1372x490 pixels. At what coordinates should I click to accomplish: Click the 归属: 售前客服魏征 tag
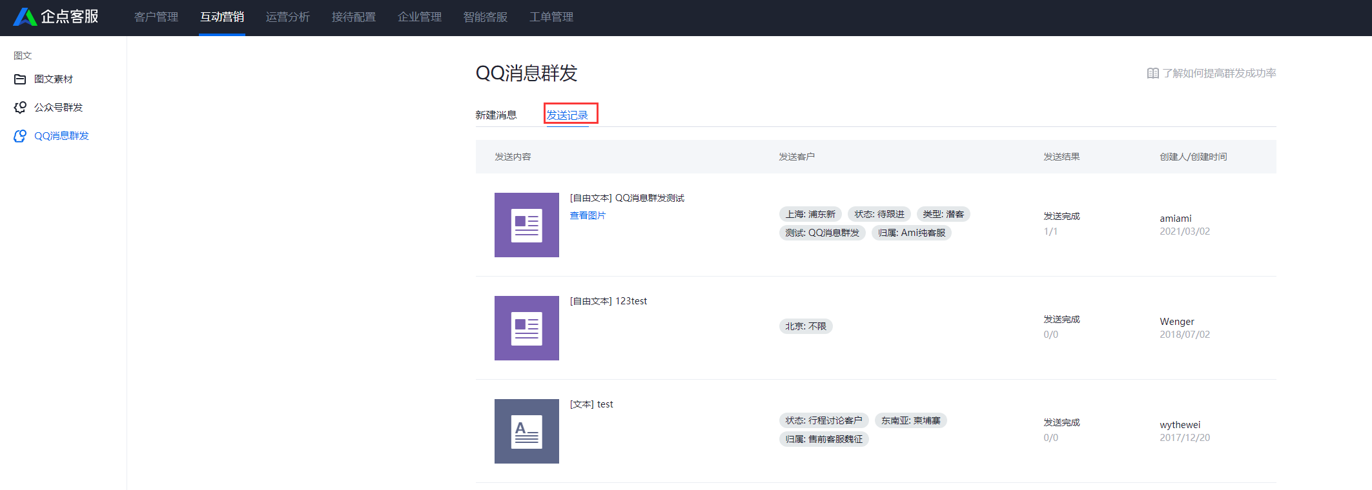824,439
